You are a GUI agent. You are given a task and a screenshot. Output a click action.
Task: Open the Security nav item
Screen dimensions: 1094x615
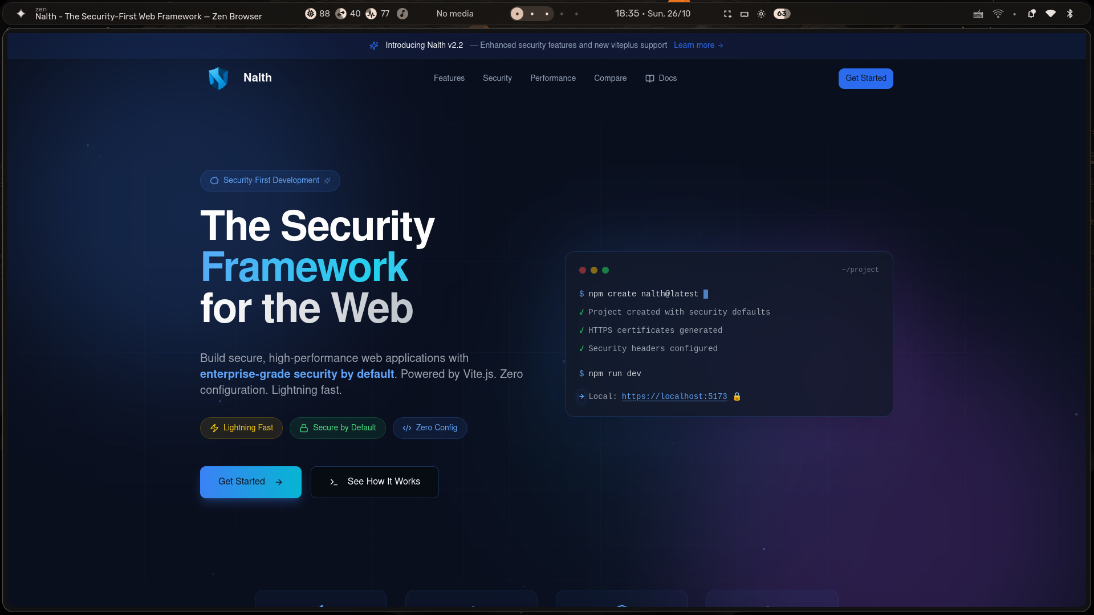(x=497, y=79)
